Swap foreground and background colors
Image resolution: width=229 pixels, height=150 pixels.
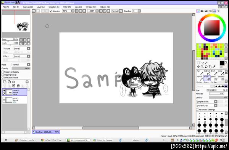(226, 62)
